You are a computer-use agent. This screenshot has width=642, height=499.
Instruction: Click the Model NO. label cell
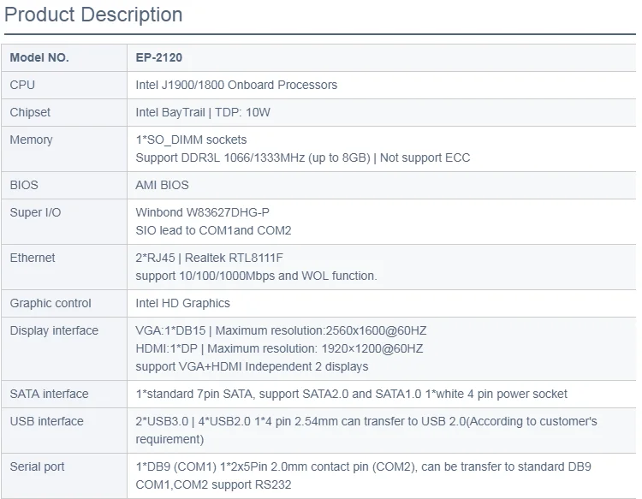point(39,58)
